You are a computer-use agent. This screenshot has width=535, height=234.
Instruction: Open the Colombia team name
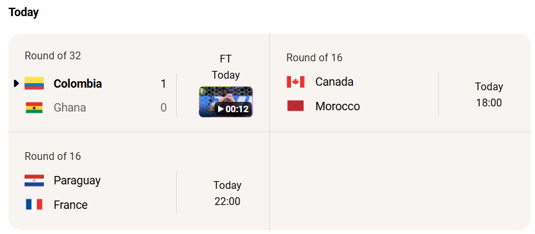pos(77,83)
